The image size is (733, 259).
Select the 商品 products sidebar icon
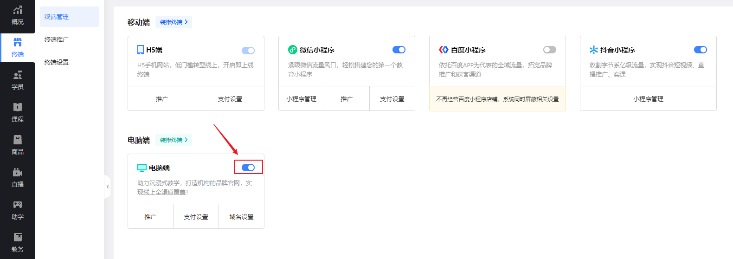click(x=18, y=145)
